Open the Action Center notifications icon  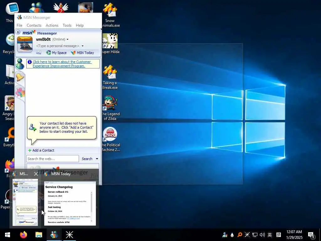pyautogui.click(x=311, y=235)
